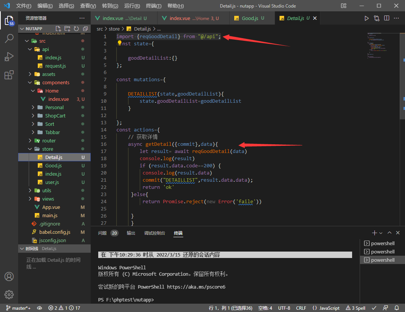
Task: Change line ending CRLF setting
Action: [x=301, y=308]
